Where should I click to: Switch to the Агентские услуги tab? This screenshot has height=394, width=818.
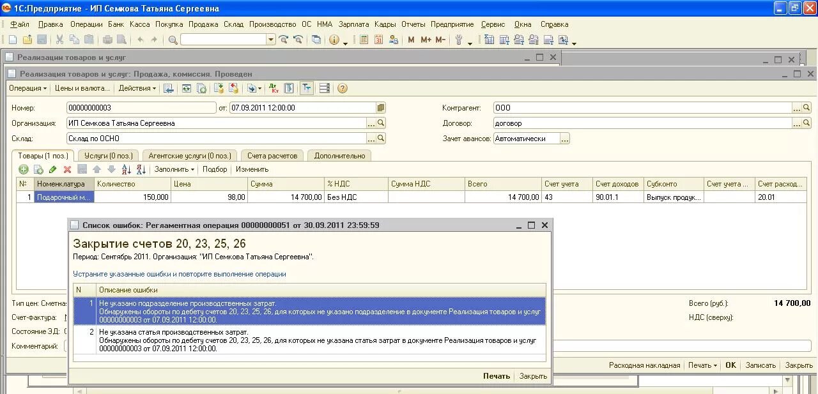click(x=189, y=156)
